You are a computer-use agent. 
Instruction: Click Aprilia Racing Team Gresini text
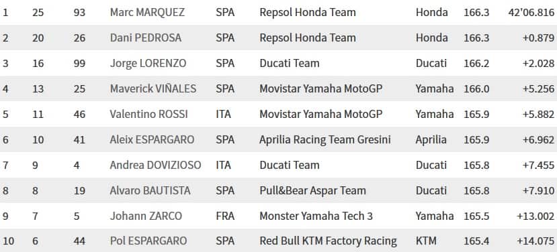(325, 139)
